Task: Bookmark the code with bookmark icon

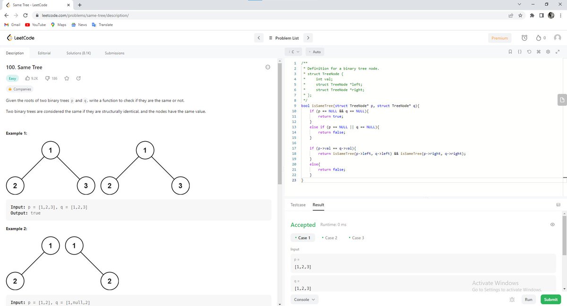Action: [x=510, y=51]
